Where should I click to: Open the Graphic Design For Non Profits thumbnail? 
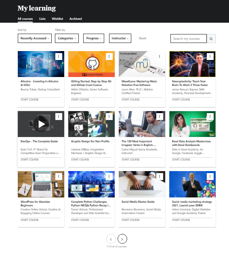pos(91,124)
